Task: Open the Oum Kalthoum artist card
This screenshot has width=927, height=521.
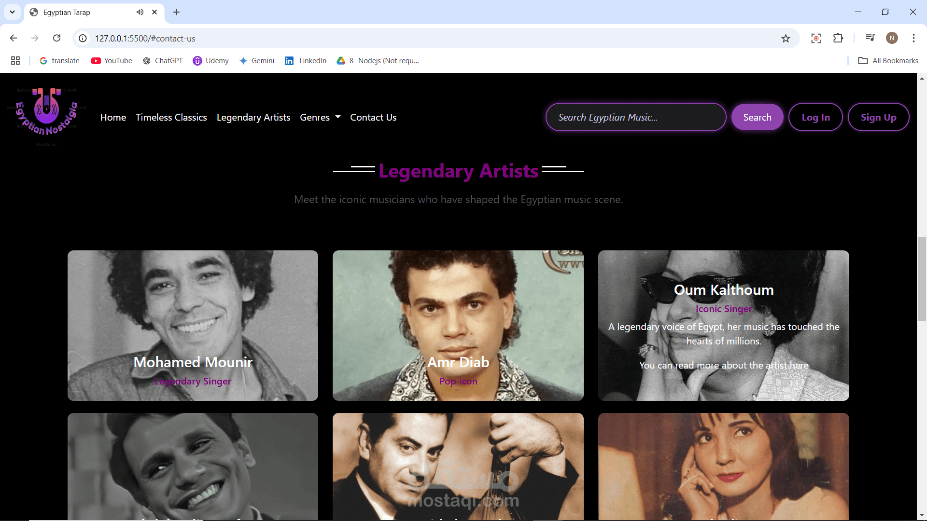Action: pos(723,325)
